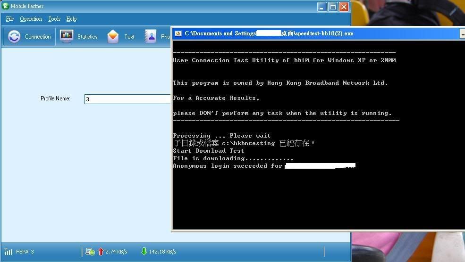Click the Hong Kong Broadband Network ownership line
The height and width of the screenshot is (262, 465).
coord(280,83)
